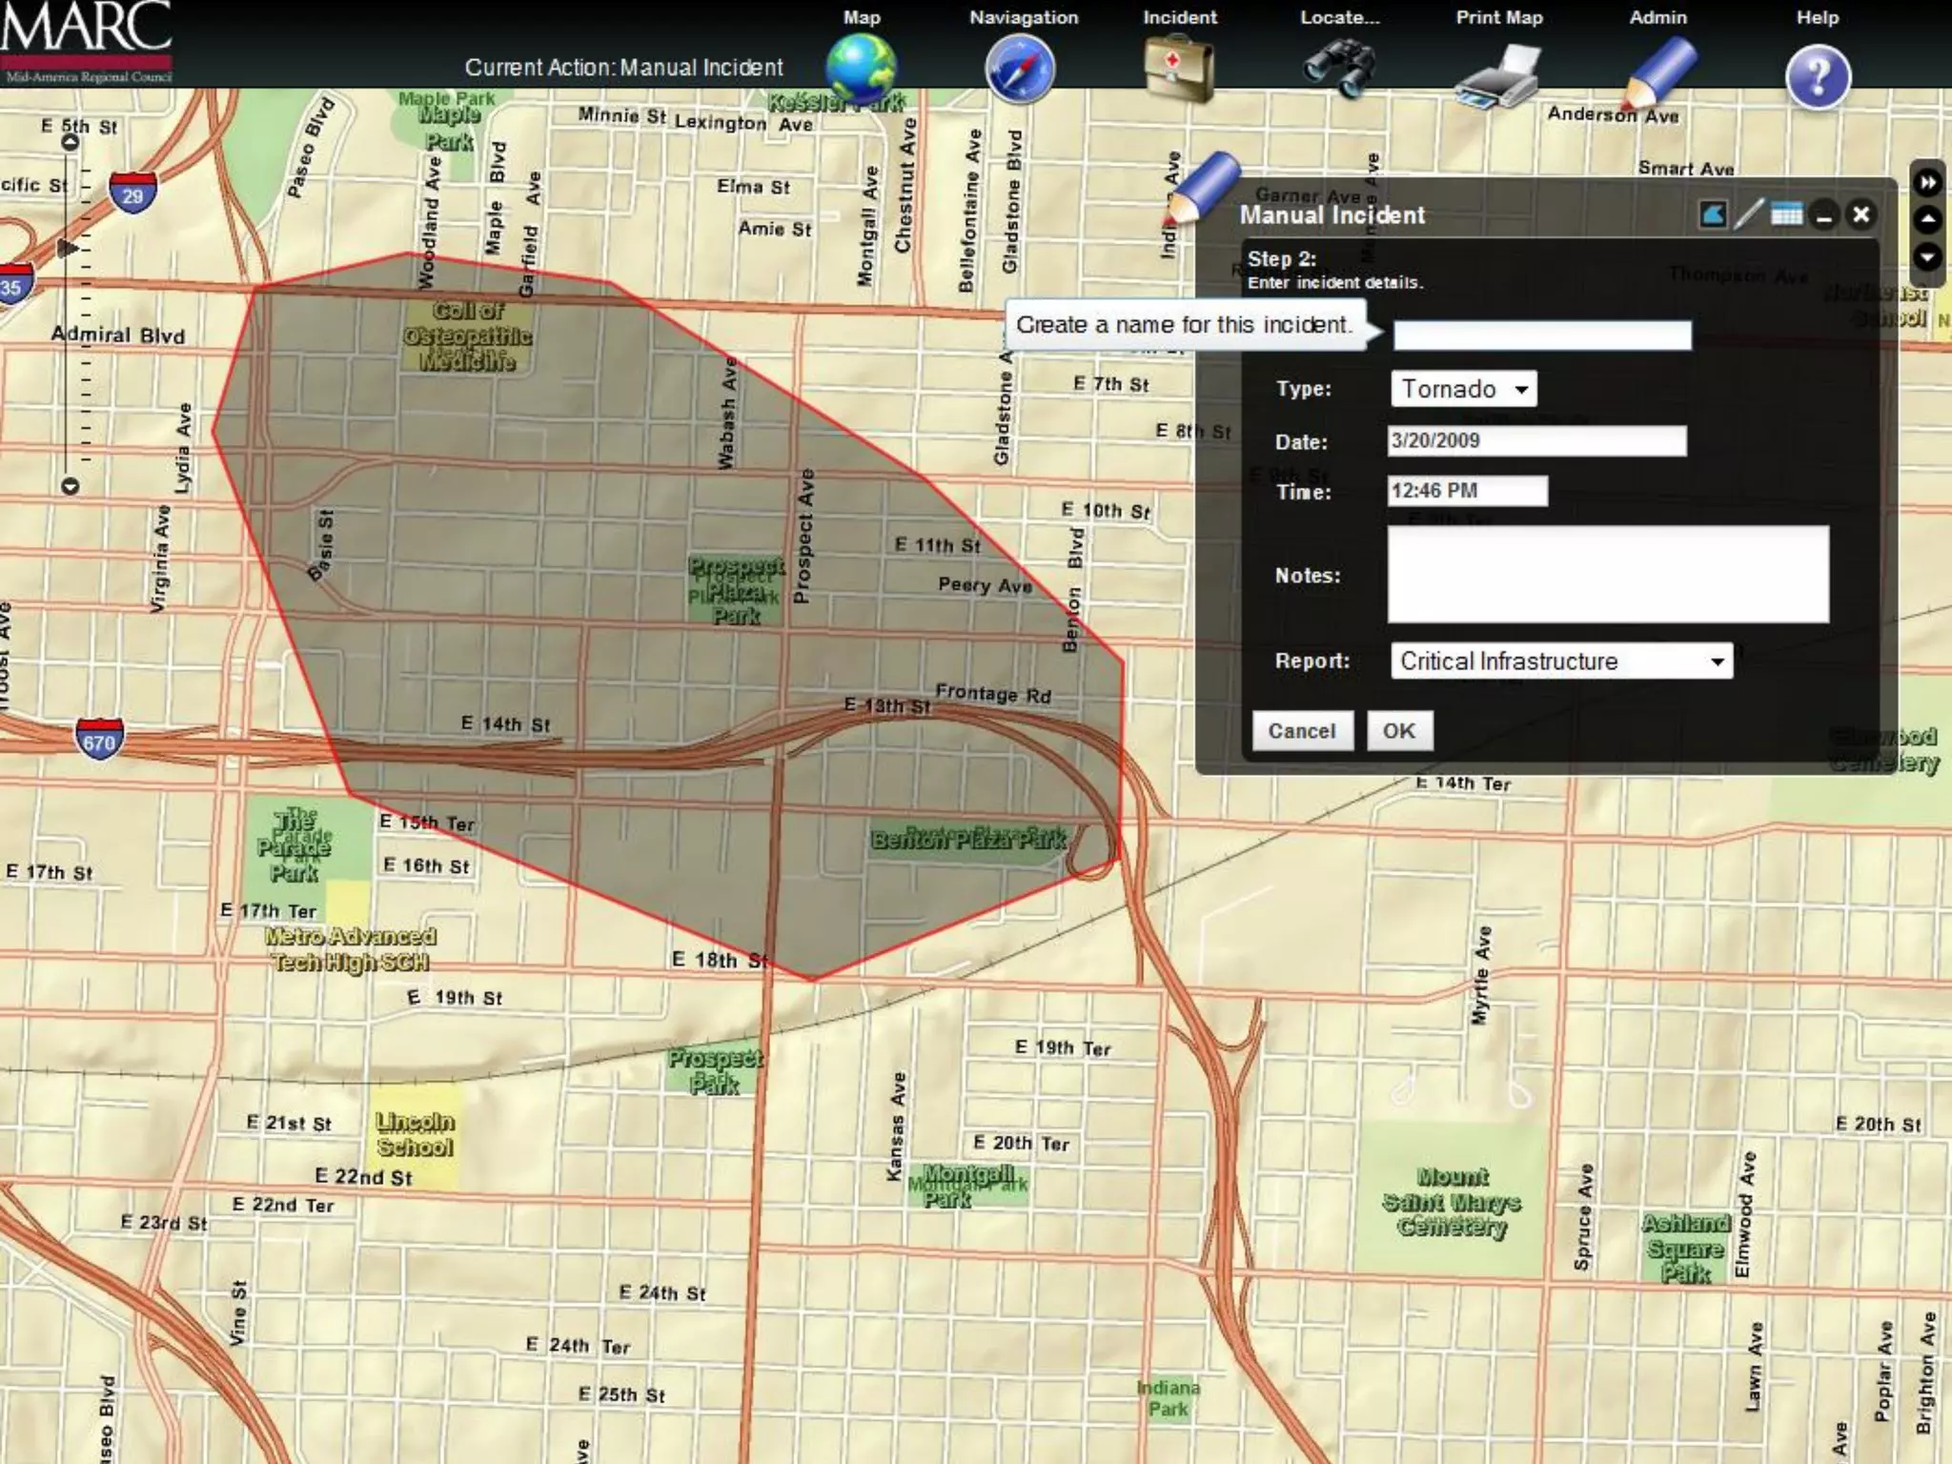Screen dimensions: 1952x1464
Task: Click the Admin menu label
Action: coord(1658,17)
